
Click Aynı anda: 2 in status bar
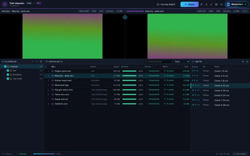point(240,154)
